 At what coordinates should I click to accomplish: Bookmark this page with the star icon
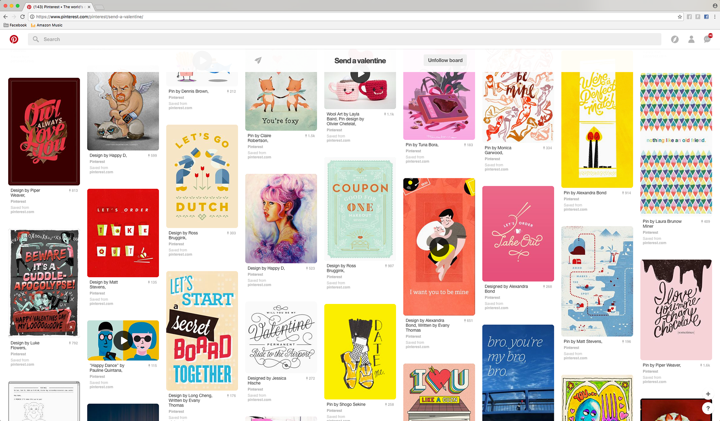[x=680, y=17]
